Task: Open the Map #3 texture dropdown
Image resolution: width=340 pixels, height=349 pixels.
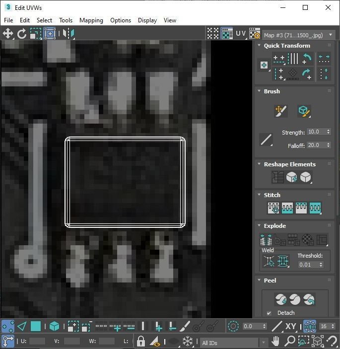Action: (298, 35)
